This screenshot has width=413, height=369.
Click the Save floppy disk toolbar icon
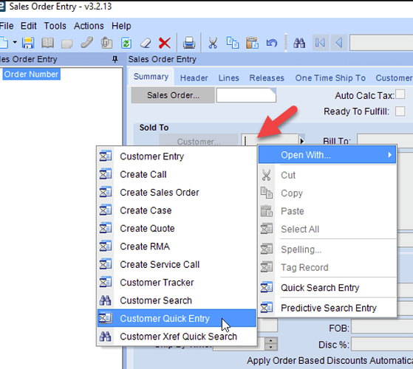[x=28, y=43]
